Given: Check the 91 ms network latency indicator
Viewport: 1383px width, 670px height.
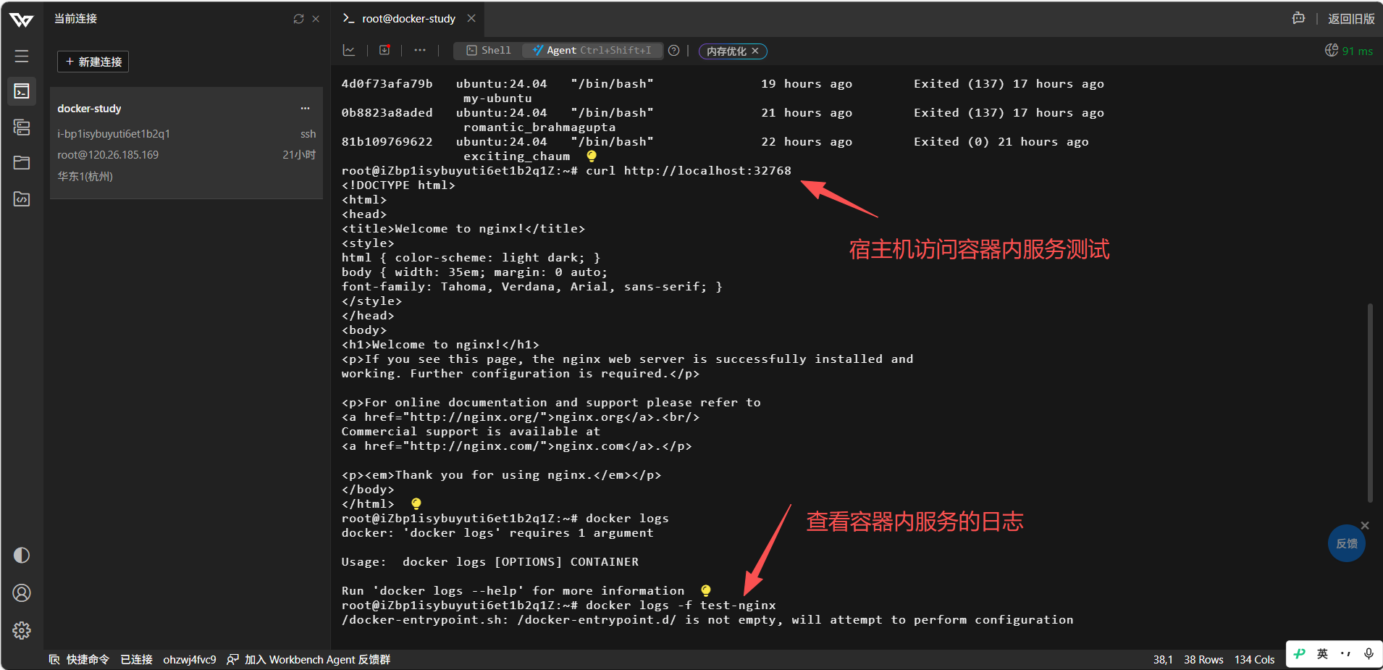Looking at the screenshot, I should 1349,51.
